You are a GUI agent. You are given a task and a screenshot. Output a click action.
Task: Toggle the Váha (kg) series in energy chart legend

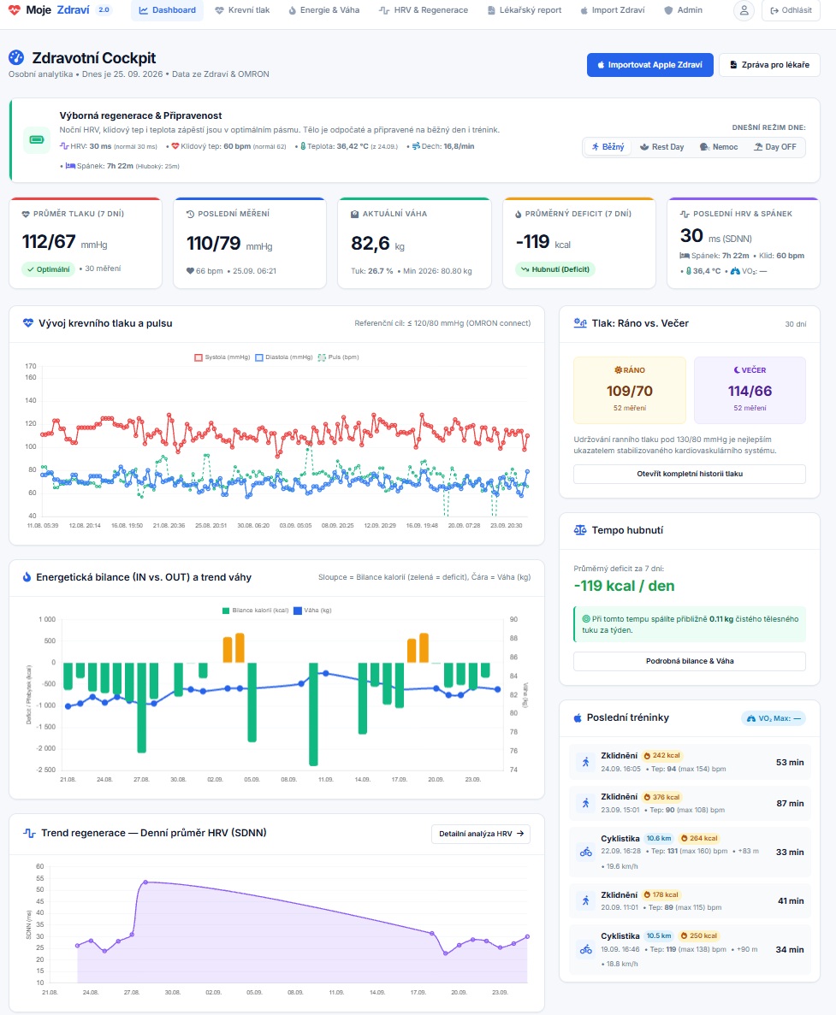(x=313, y=611)
